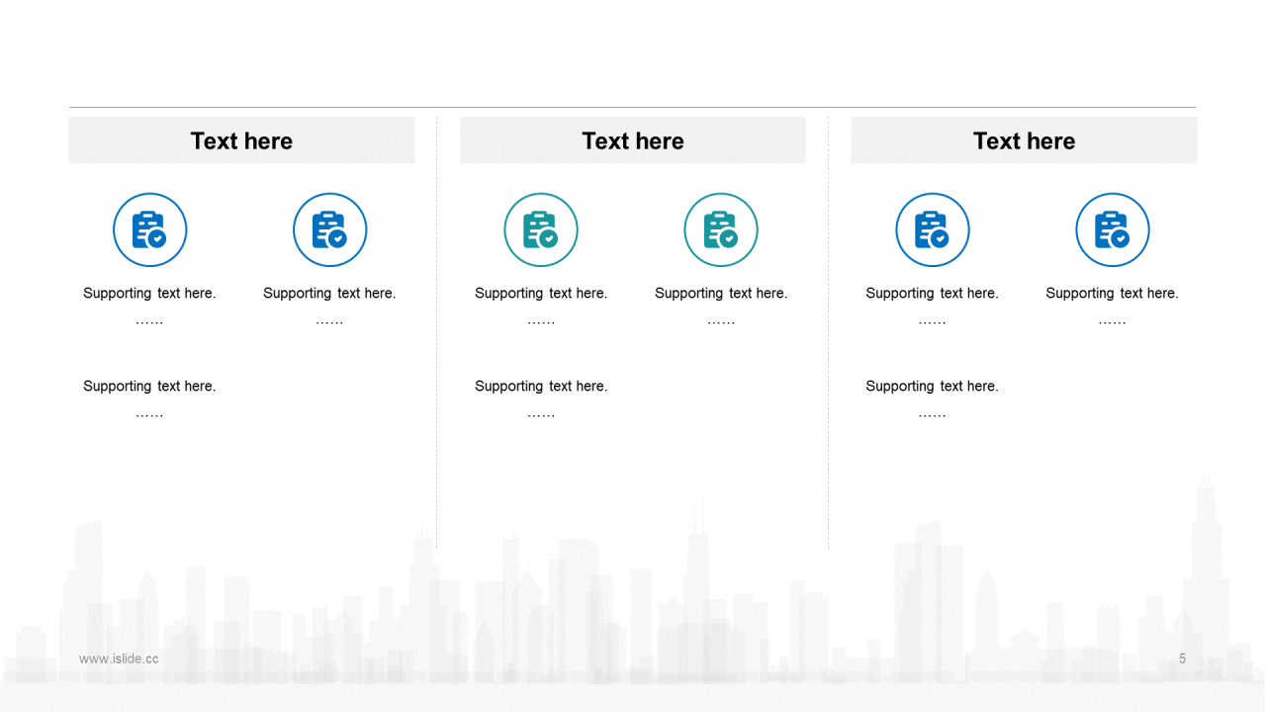This screenshot has width=1266, height=712.
Task: Select first blue clipboard icon in leftmost column
Action: (149, 230)
